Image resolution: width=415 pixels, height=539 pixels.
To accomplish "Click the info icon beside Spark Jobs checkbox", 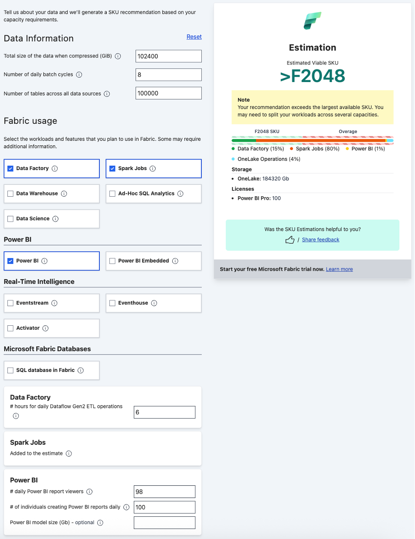I will (x=153, y=168).
